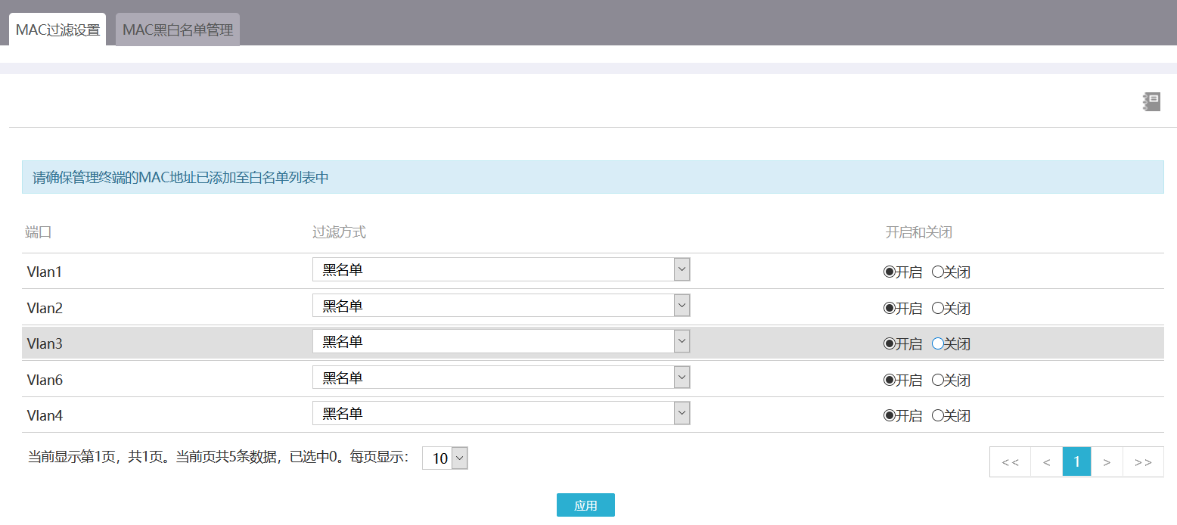The height and width of the screenshot is (525, 1177).
Task: Open the MAC过滤设置 tab
Action: [x=57, y=30]
